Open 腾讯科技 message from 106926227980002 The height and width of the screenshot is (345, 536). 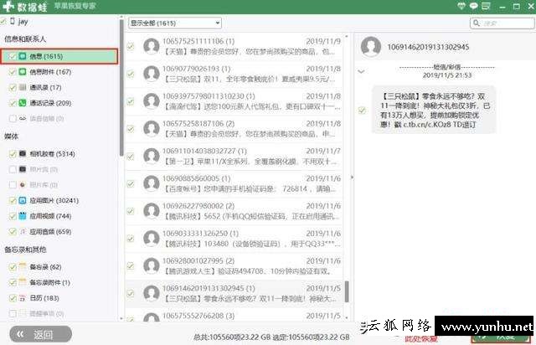click(x=234, y=211)
